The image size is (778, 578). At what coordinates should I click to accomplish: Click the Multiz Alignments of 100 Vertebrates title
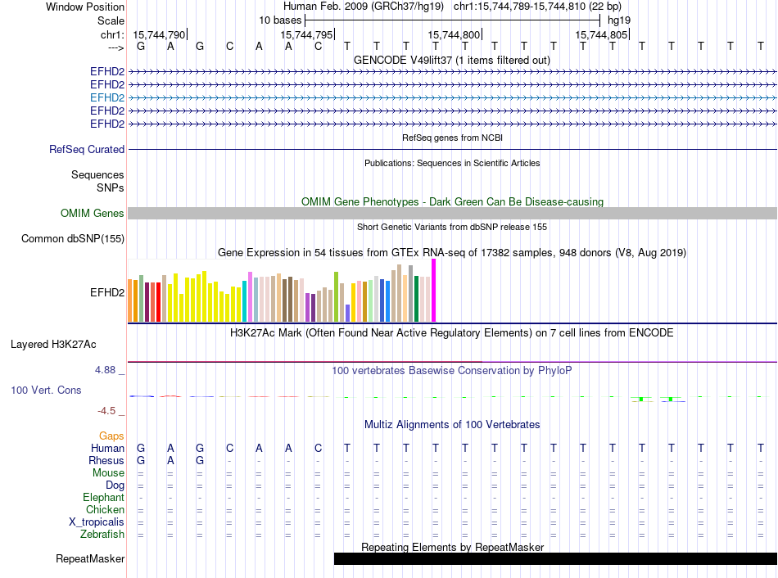click(452, 425)
